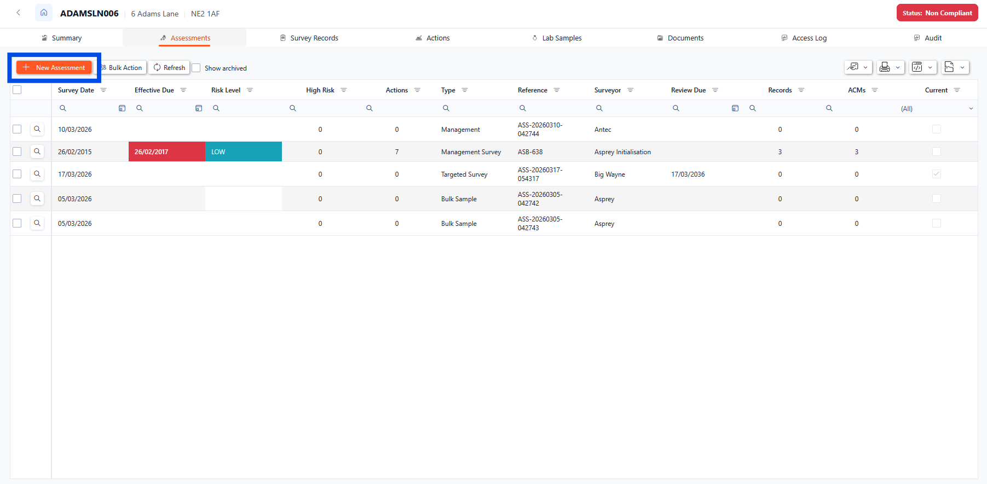Click the Survey Date column filter icon
Screen dimensions: 987x484
click(103, 90)
